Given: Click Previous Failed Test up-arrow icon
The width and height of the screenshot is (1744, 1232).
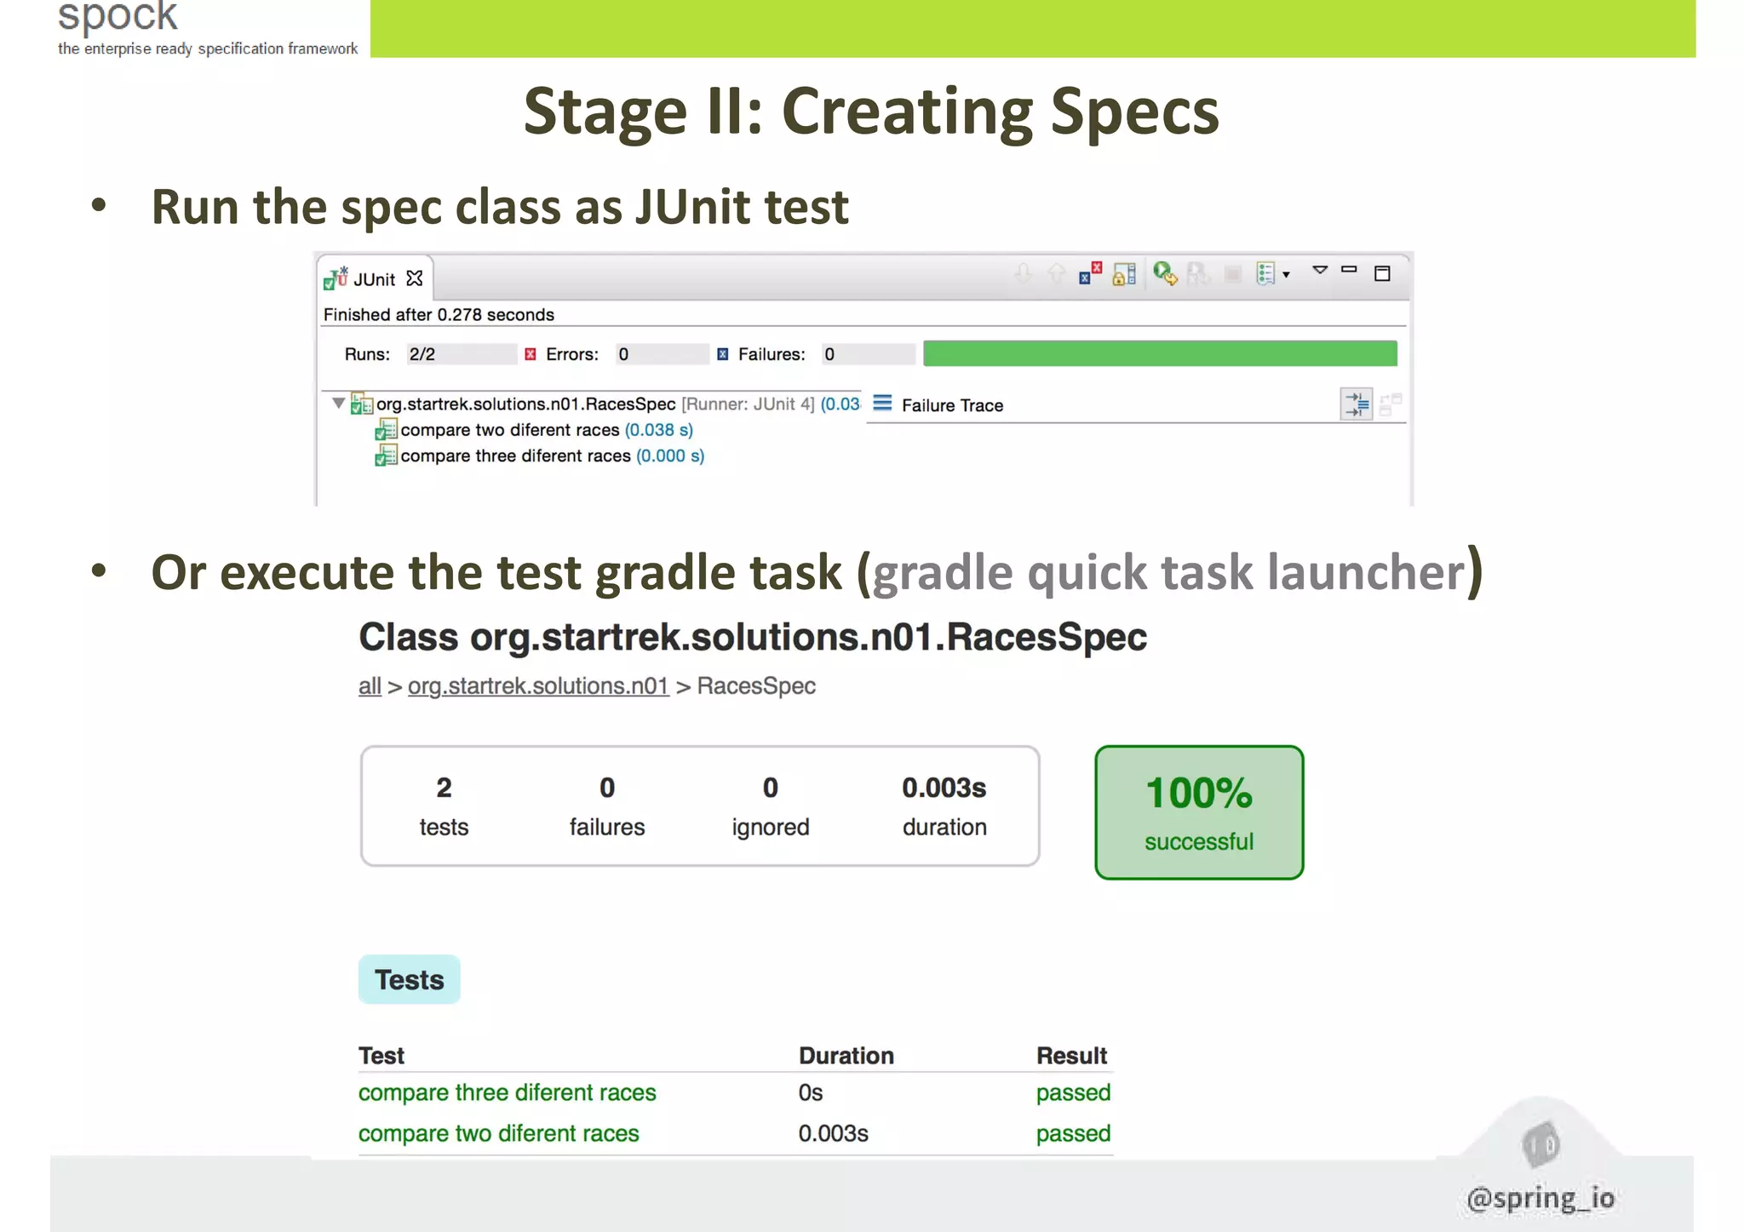Looking at the screenshot, I should pyautogui.click(x=1057, y=273).
